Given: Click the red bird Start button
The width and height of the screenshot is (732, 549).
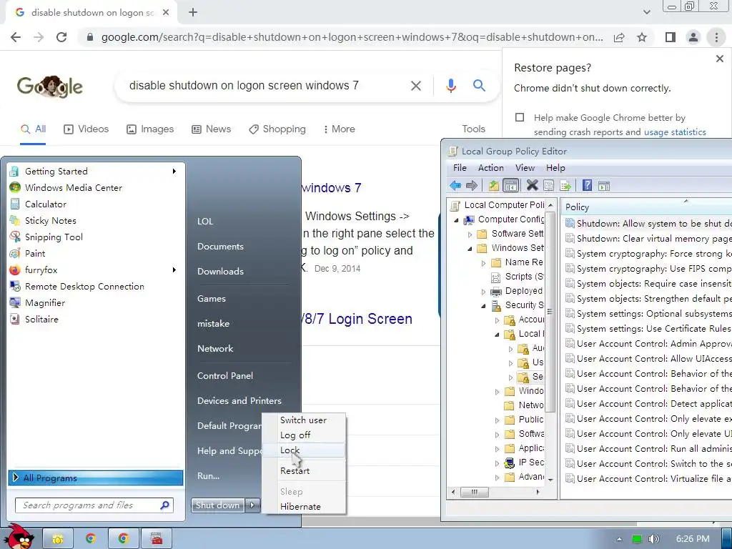Looking at the screenshot, I should coord(19,536).
